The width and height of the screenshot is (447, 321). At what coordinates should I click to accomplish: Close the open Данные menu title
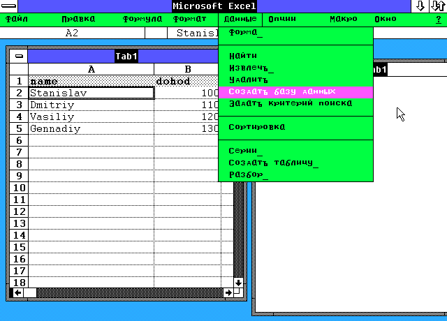240,19
